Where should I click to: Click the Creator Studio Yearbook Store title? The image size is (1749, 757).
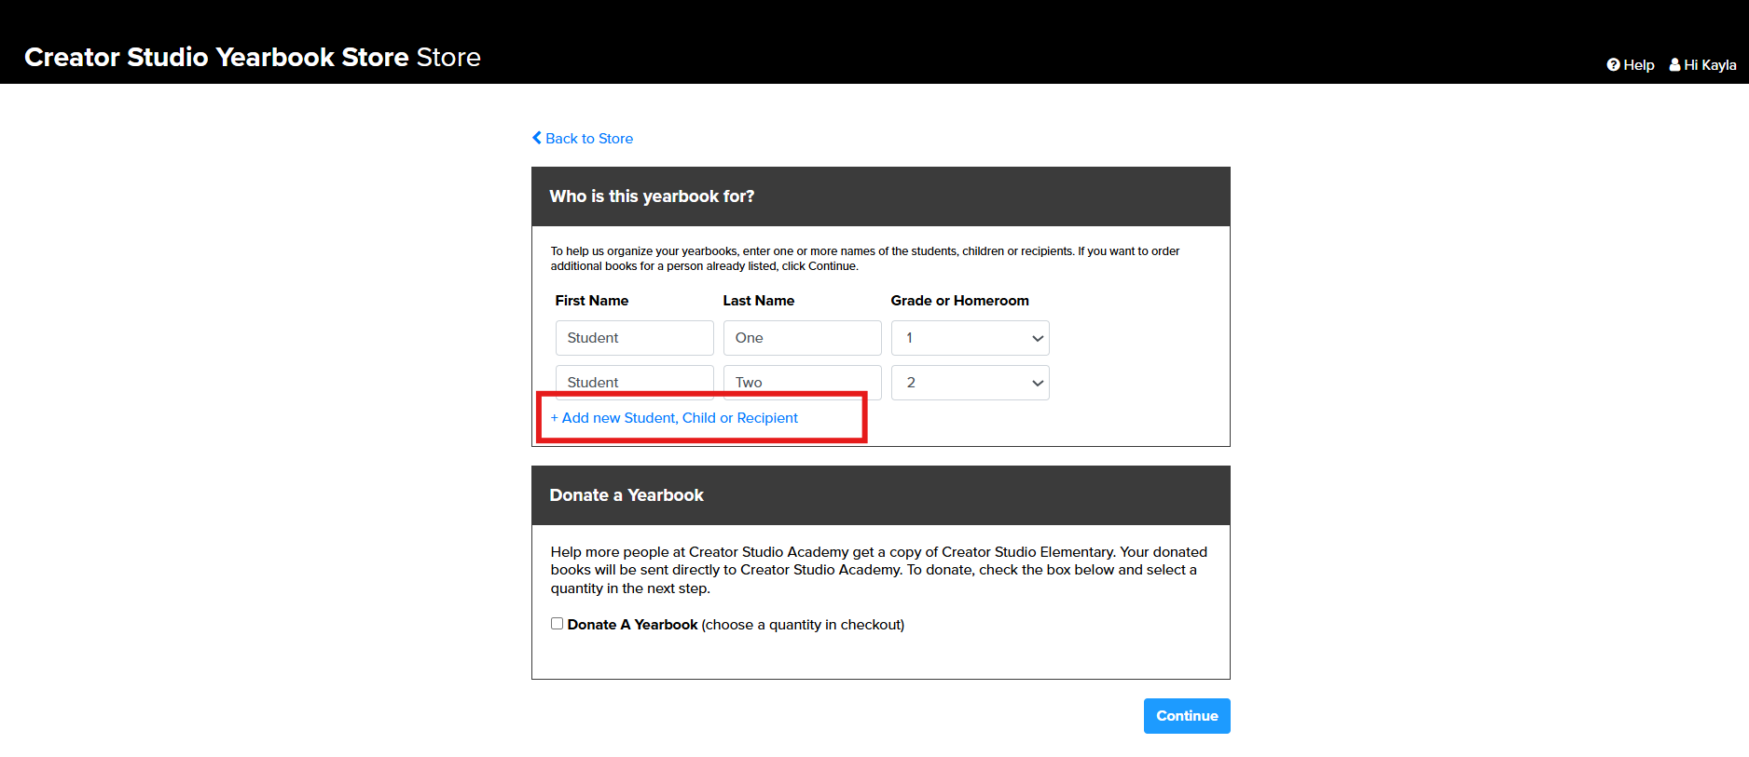point(253,57)
